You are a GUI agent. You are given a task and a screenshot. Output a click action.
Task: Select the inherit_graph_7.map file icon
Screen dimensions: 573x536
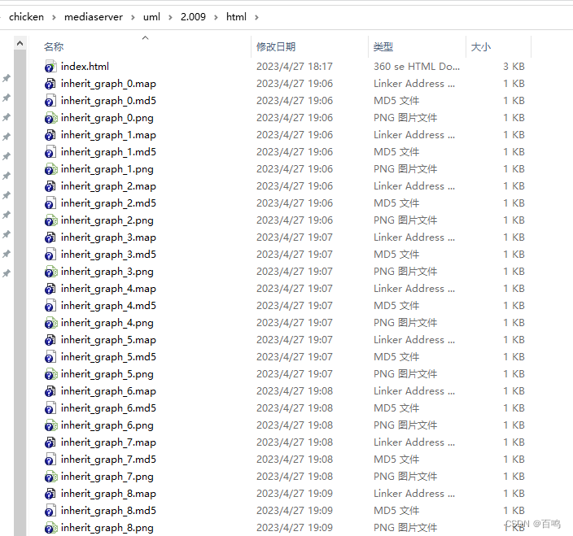coord(50,442)
